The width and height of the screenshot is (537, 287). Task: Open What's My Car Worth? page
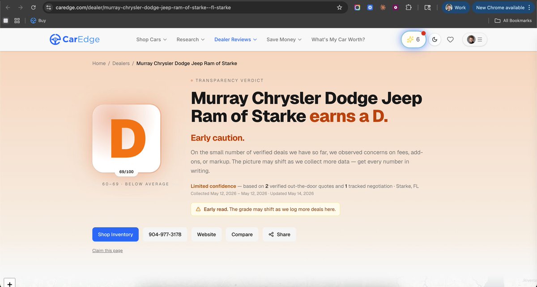tap(338, 39)
